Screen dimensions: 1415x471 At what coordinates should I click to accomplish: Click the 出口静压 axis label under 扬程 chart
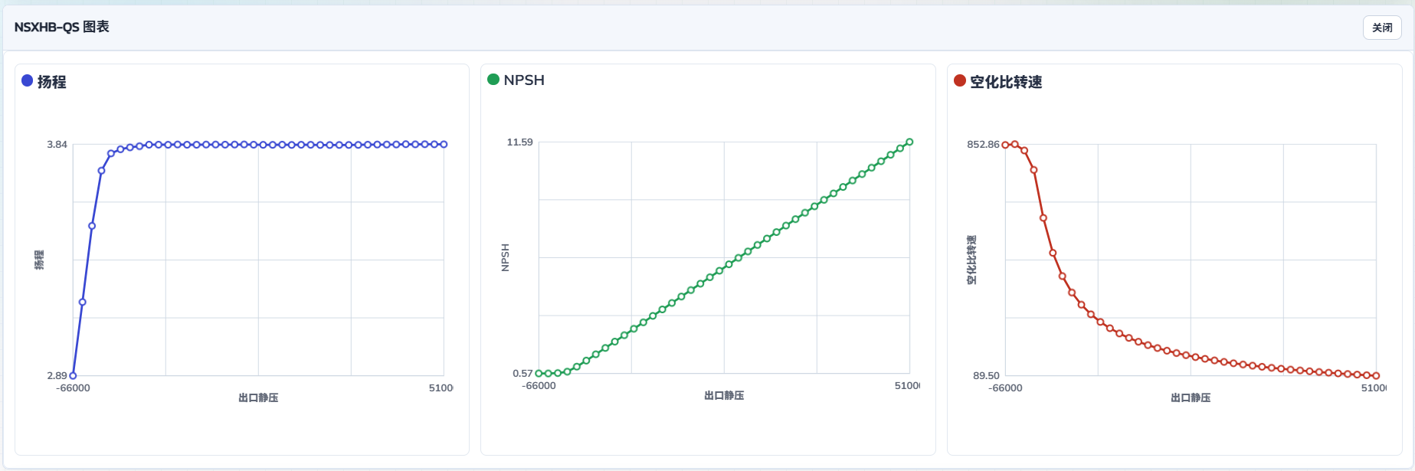coord(258,397)
